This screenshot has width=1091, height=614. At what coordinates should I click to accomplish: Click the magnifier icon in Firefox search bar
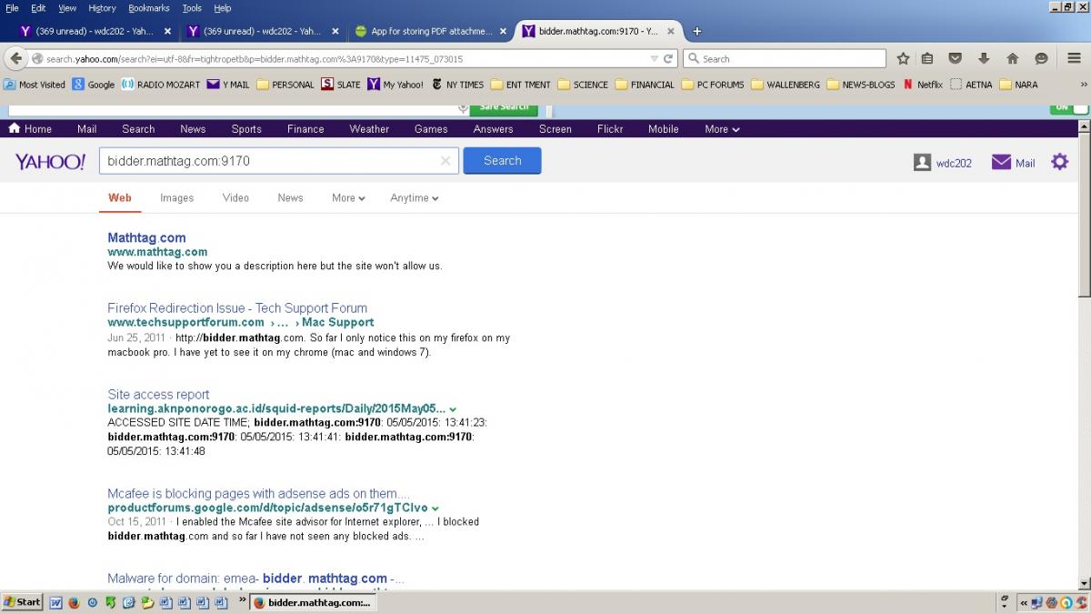tap(694, 58)
